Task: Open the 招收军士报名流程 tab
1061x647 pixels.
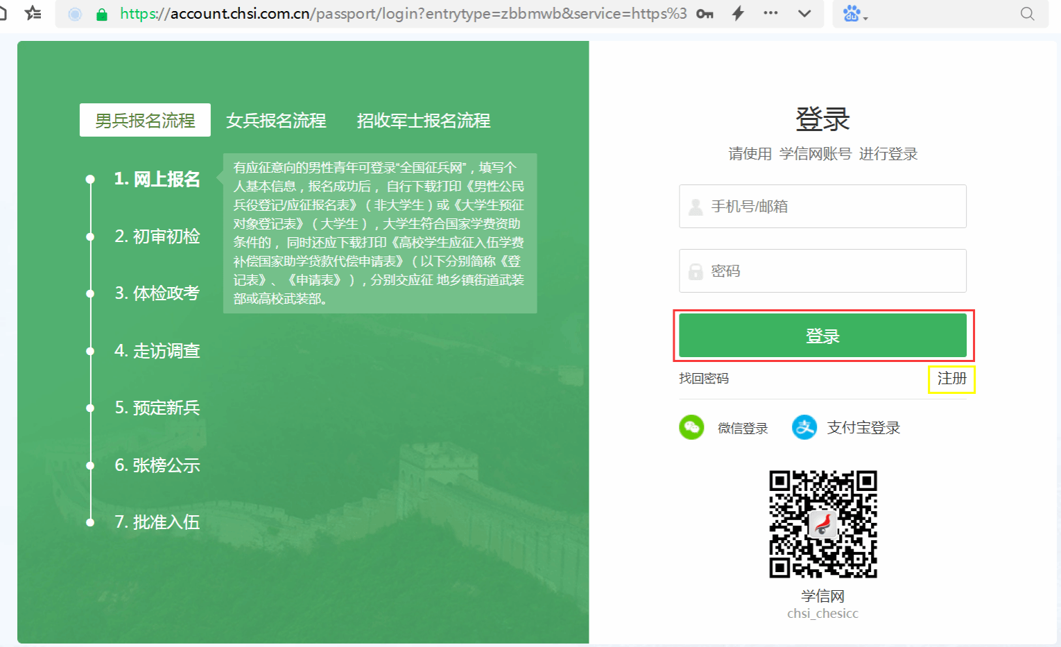Action: [423, 121]
